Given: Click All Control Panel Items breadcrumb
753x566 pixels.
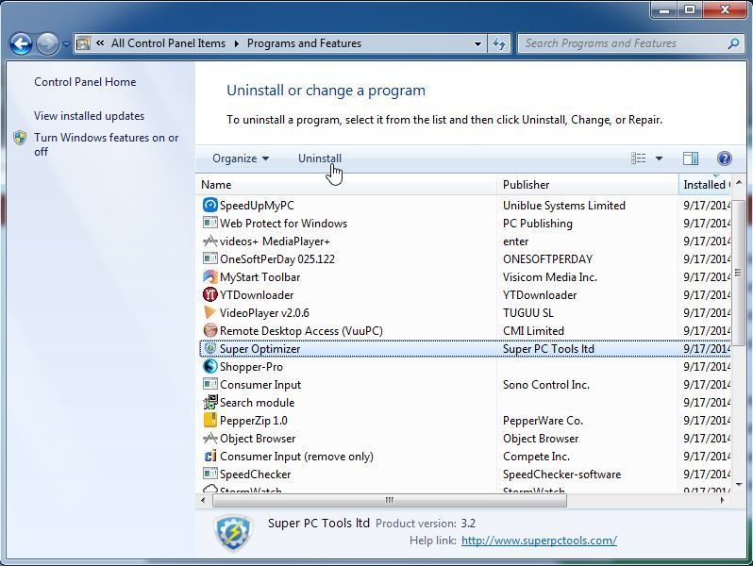Looking at the screenshot, I should [x=168, y=43].
